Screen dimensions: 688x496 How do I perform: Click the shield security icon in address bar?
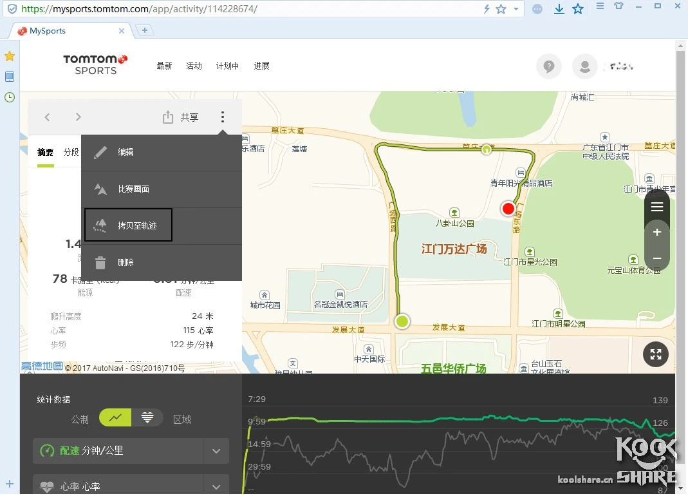12,9
